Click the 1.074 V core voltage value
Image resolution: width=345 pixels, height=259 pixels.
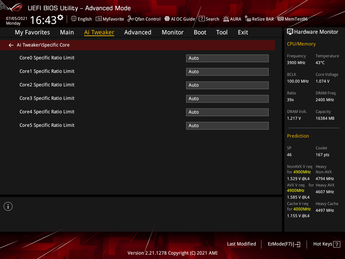(322, 81)
